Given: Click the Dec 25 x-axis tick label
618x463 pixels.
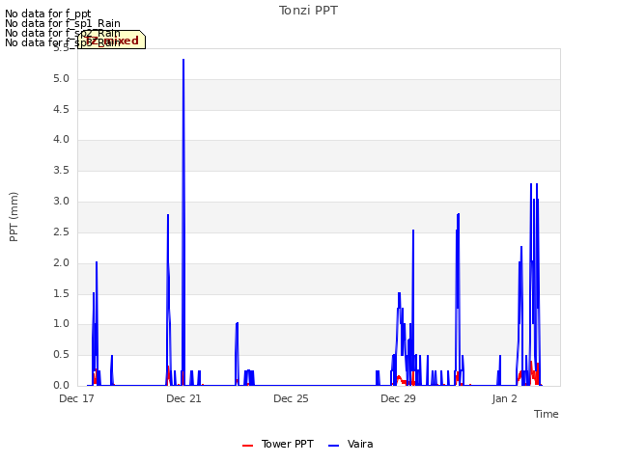Looking at the screenshot, I should pyautogui.click(x=291, y=398).
